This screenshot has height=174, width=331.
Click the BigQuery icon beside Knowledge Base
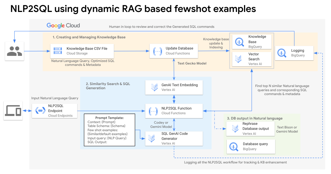pos(239,42)
